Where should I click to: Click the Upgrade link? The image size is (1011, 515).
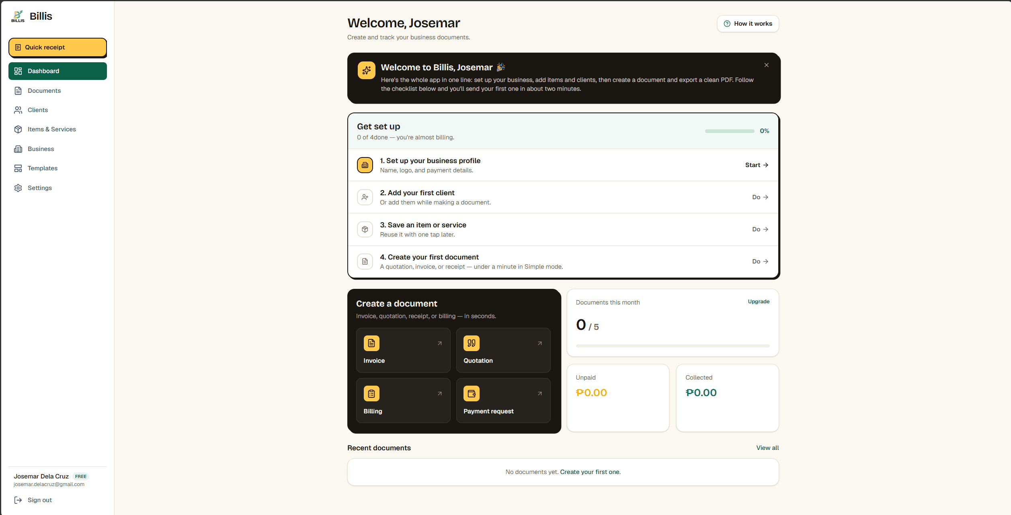pyautogui.click(x=759, y=302)
